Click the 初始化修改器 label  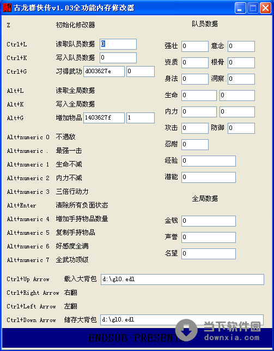click(76, 25)
